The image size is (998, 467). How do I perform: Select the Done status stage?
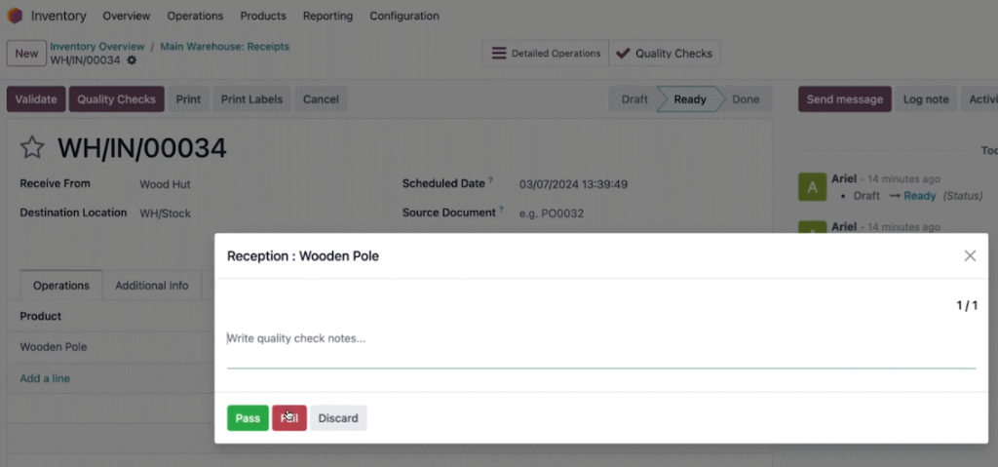point(746,99)
